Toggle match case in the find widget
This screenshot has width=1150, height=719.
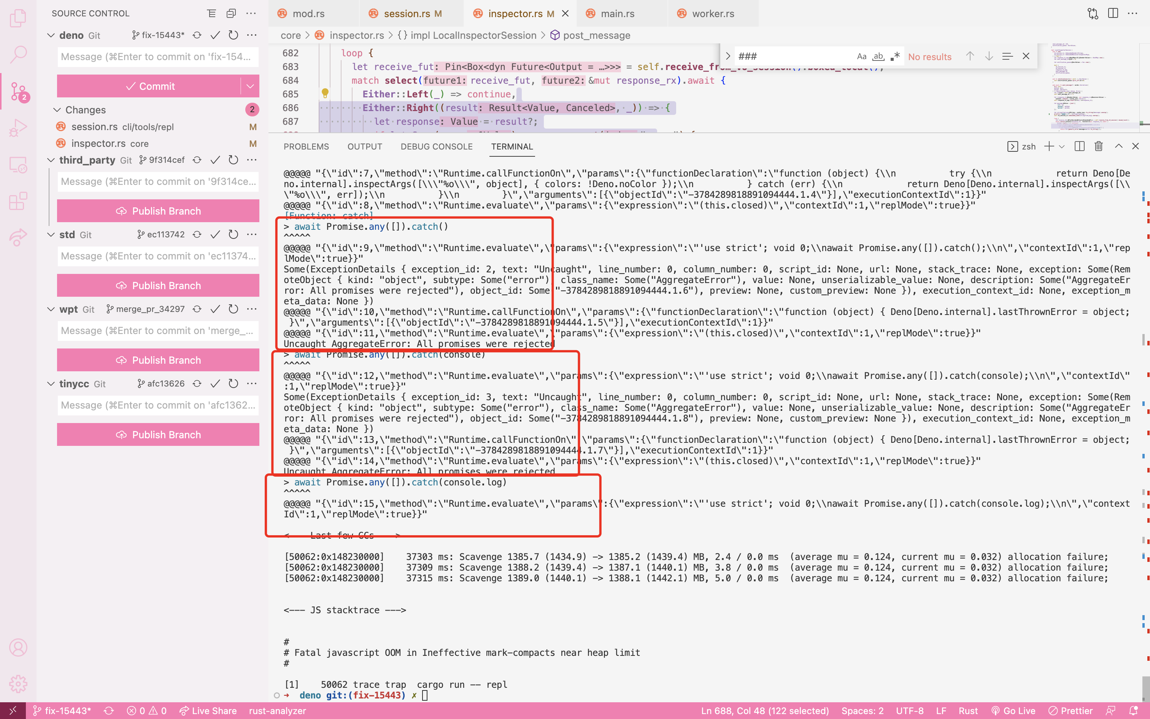862,56
